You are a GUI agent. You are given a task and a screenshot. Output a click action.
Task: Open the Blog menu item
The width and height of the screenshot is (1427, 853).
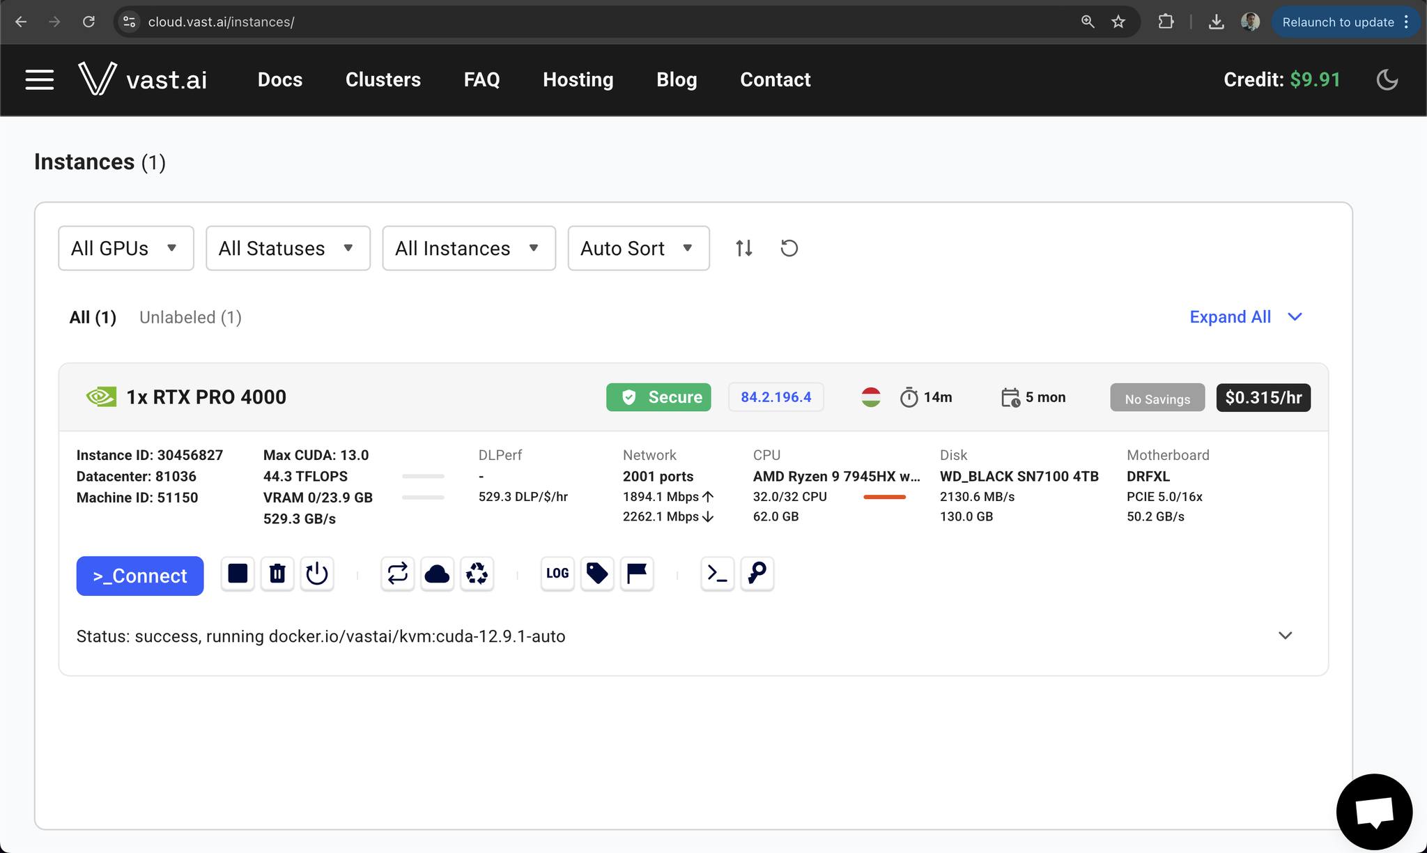coord(677,79)
